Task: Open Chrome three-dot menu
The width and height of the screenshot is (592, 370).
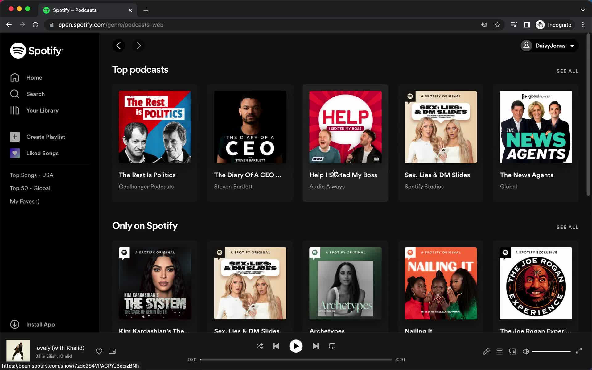Action: [583, 25]
